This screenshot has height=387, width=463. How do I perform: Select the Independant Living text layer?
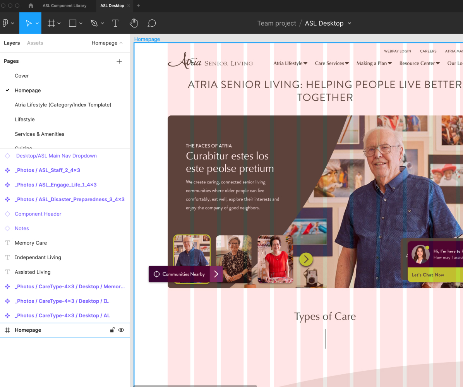[x=38, y=257]
